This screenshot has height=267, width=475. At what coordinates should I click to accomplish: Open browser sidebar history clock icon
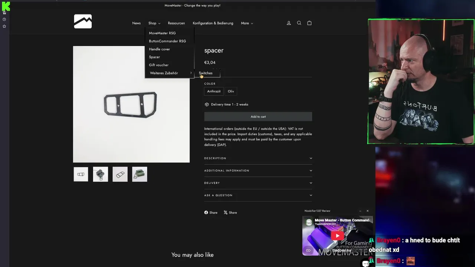(x=4, y=19)
